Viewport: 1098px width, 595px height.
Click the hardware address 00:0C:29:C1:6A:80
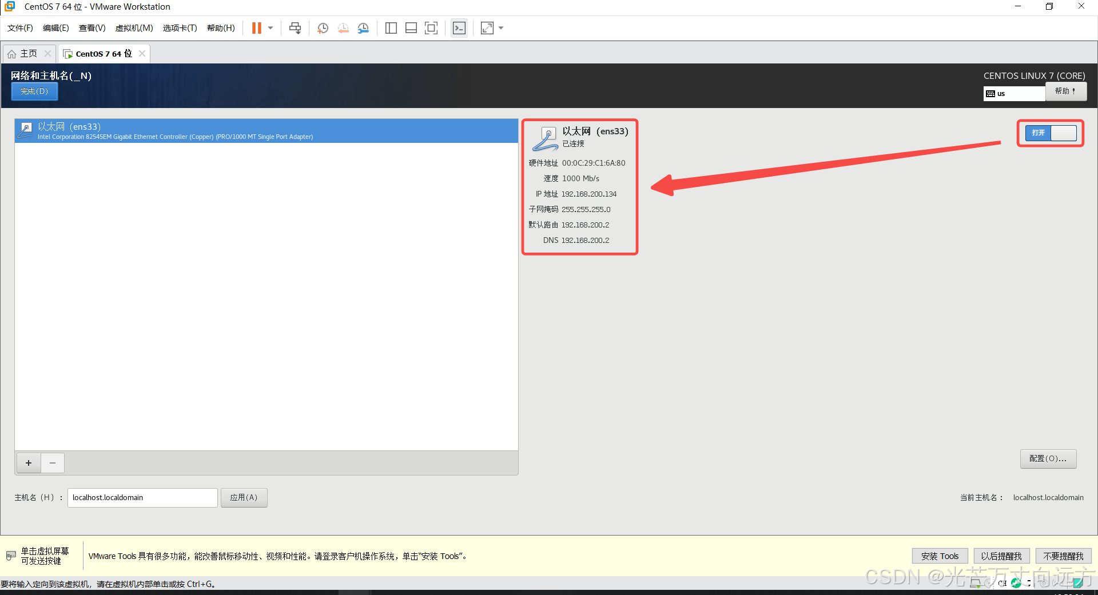[x=594, y=163]
